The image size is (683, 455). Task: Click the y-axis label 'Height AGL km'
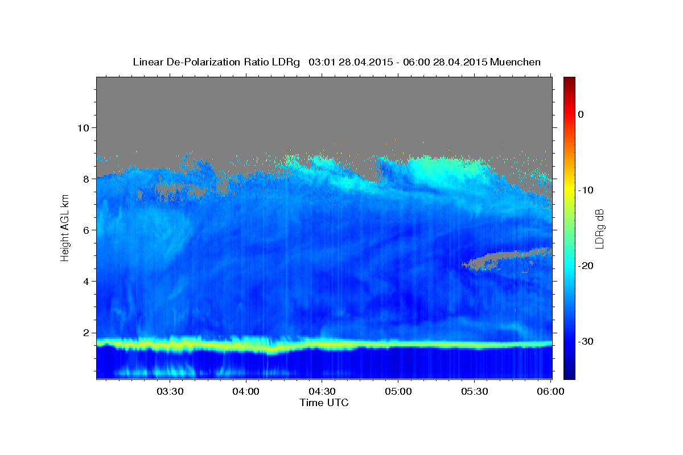65,227
